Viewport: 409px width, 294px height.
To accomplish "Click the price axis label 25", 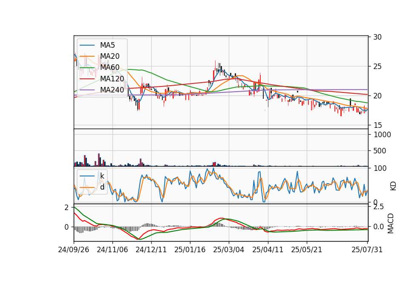I will (x=377, y=66).
